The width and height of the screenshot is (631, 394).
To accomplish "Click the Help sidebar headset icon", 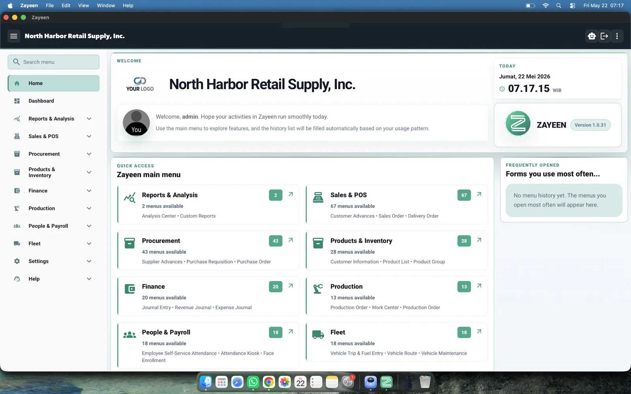I will 17,279.
